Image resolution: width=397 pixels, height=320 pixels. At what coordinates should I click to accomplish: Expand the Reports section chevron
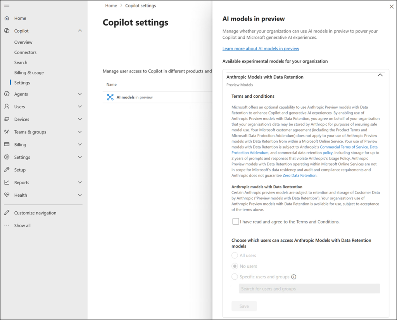[x=80, y=182]
